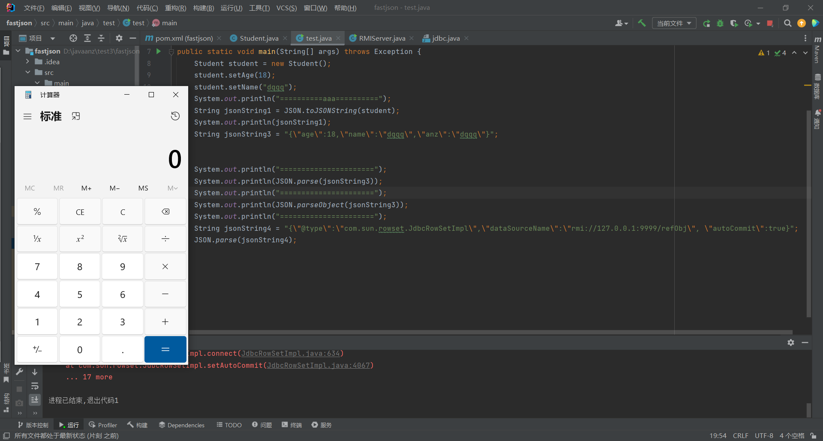Click calculator equals button
This screenshot has width=823, height=441.
[x=165, y=349]
